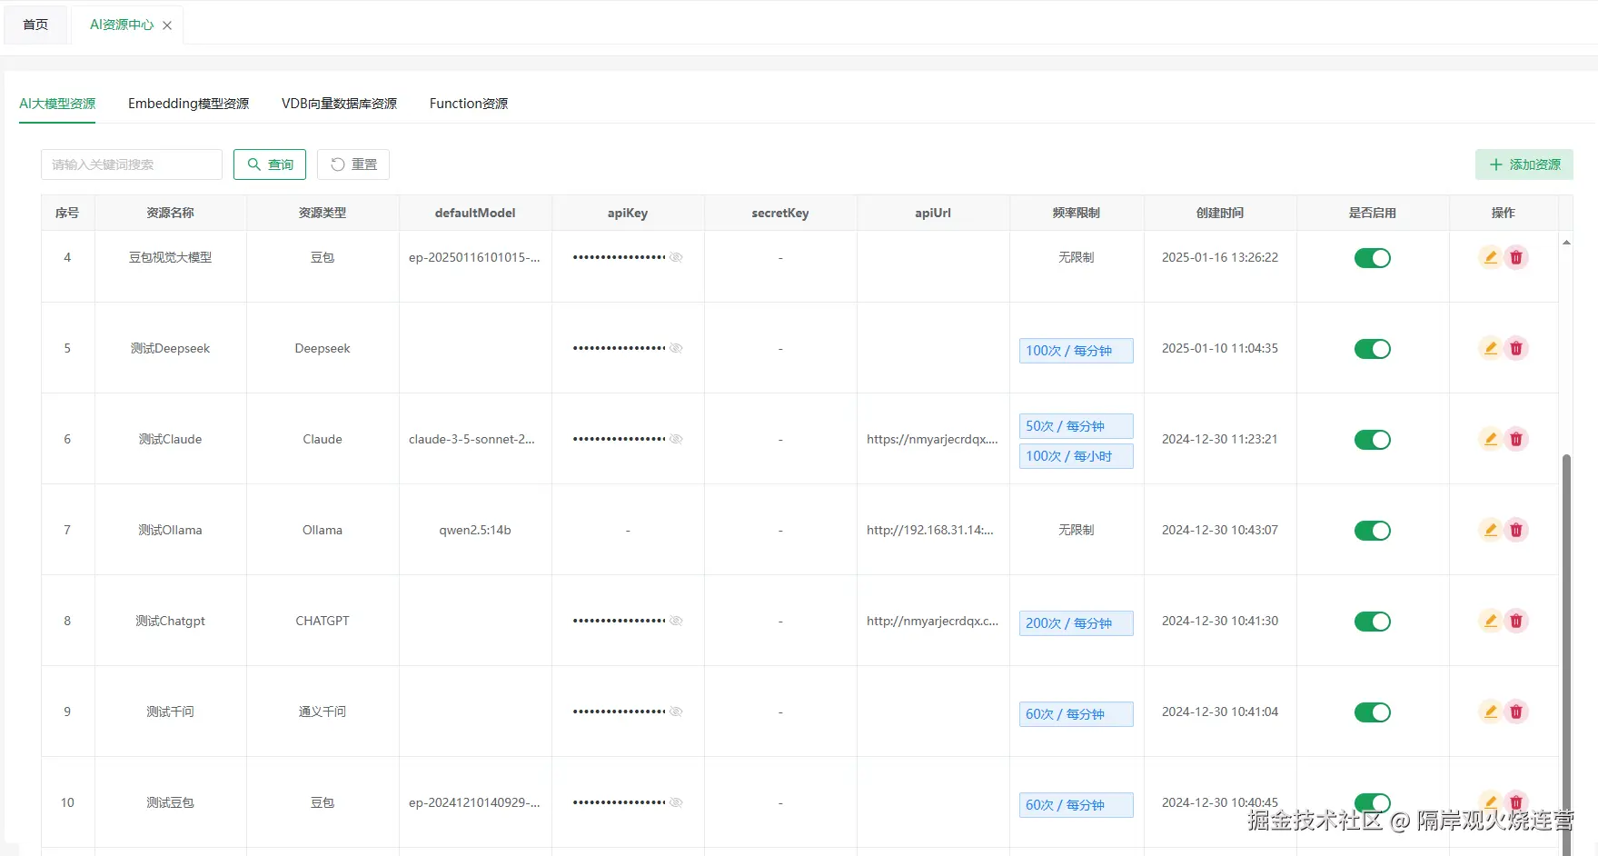Go to the Function资源 tab
1598x856 pixels.
[469, 104]
